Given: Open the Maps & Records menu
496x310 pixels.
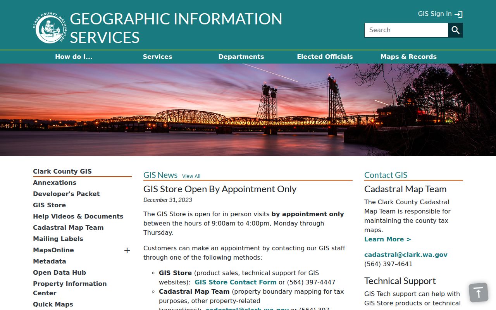Looking at the screenshot, I should pos(408,57).
